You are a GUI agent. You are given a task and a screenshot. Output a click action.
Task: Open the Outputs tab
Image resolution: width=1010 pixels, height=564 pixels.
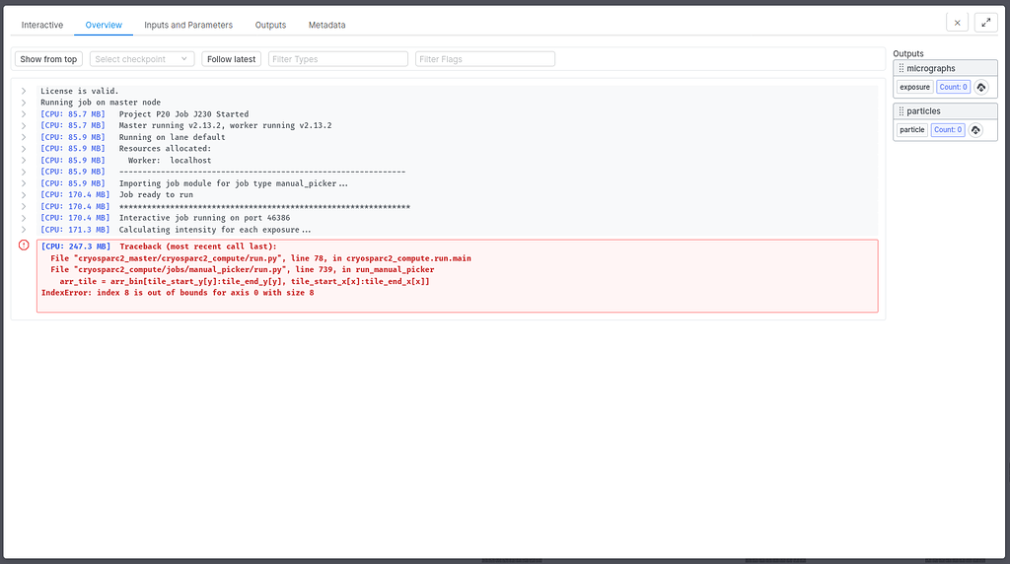270,25
